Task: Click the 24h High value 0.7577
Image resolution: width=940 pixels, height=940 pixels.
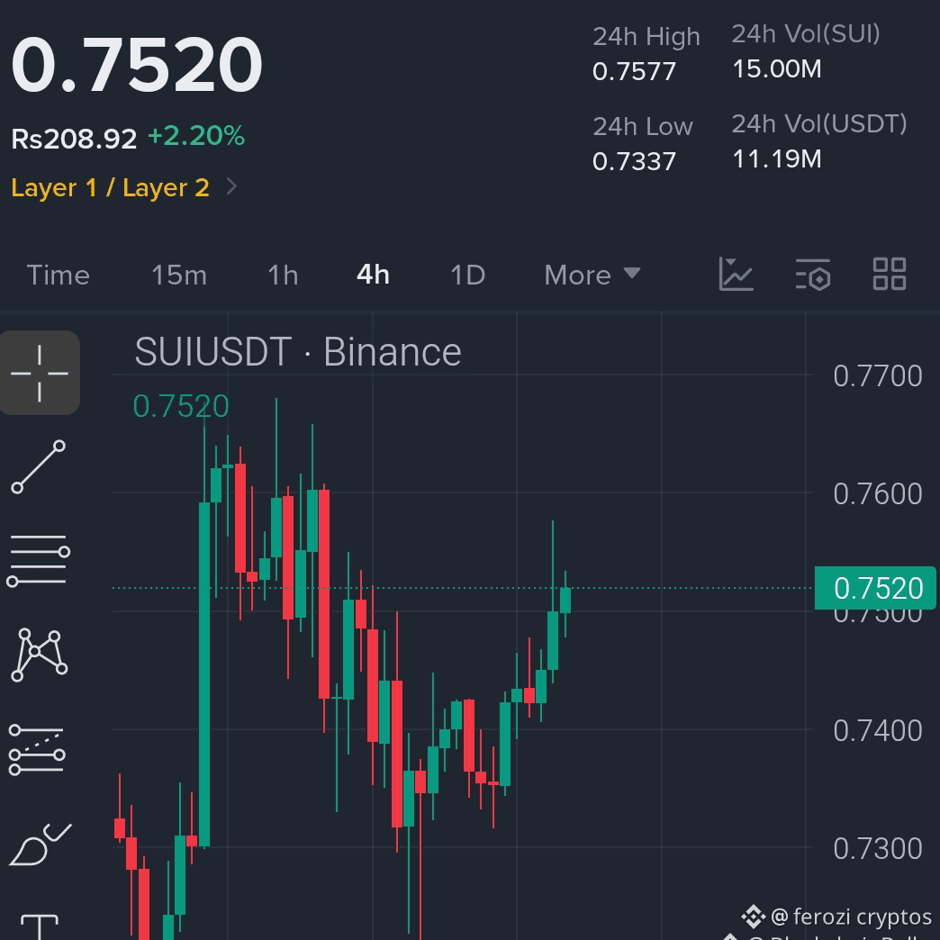Action: (x=634, y=72)
